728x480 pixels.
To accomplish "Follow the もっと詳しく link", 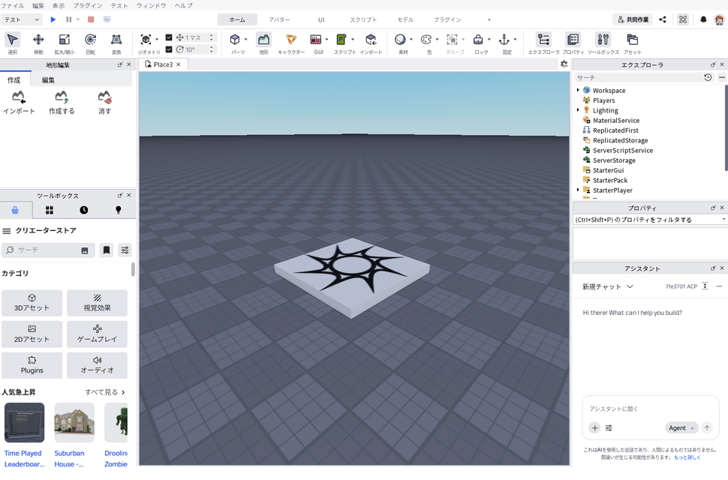I will coord(687,457).
